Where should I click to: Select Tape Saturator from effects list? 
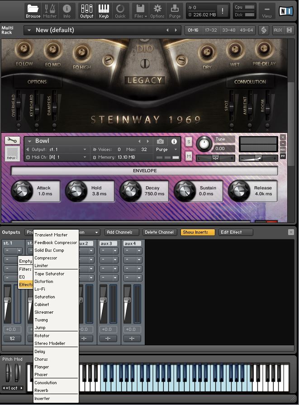pos(56,274)
